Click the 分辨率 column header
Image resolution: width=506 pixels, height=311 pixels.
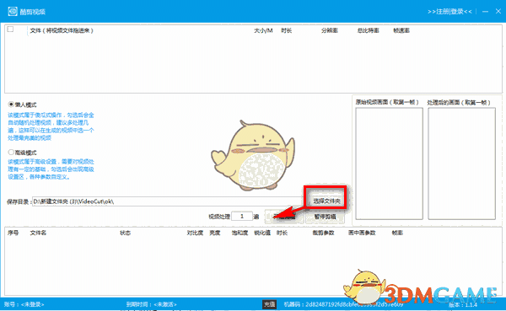330,30
